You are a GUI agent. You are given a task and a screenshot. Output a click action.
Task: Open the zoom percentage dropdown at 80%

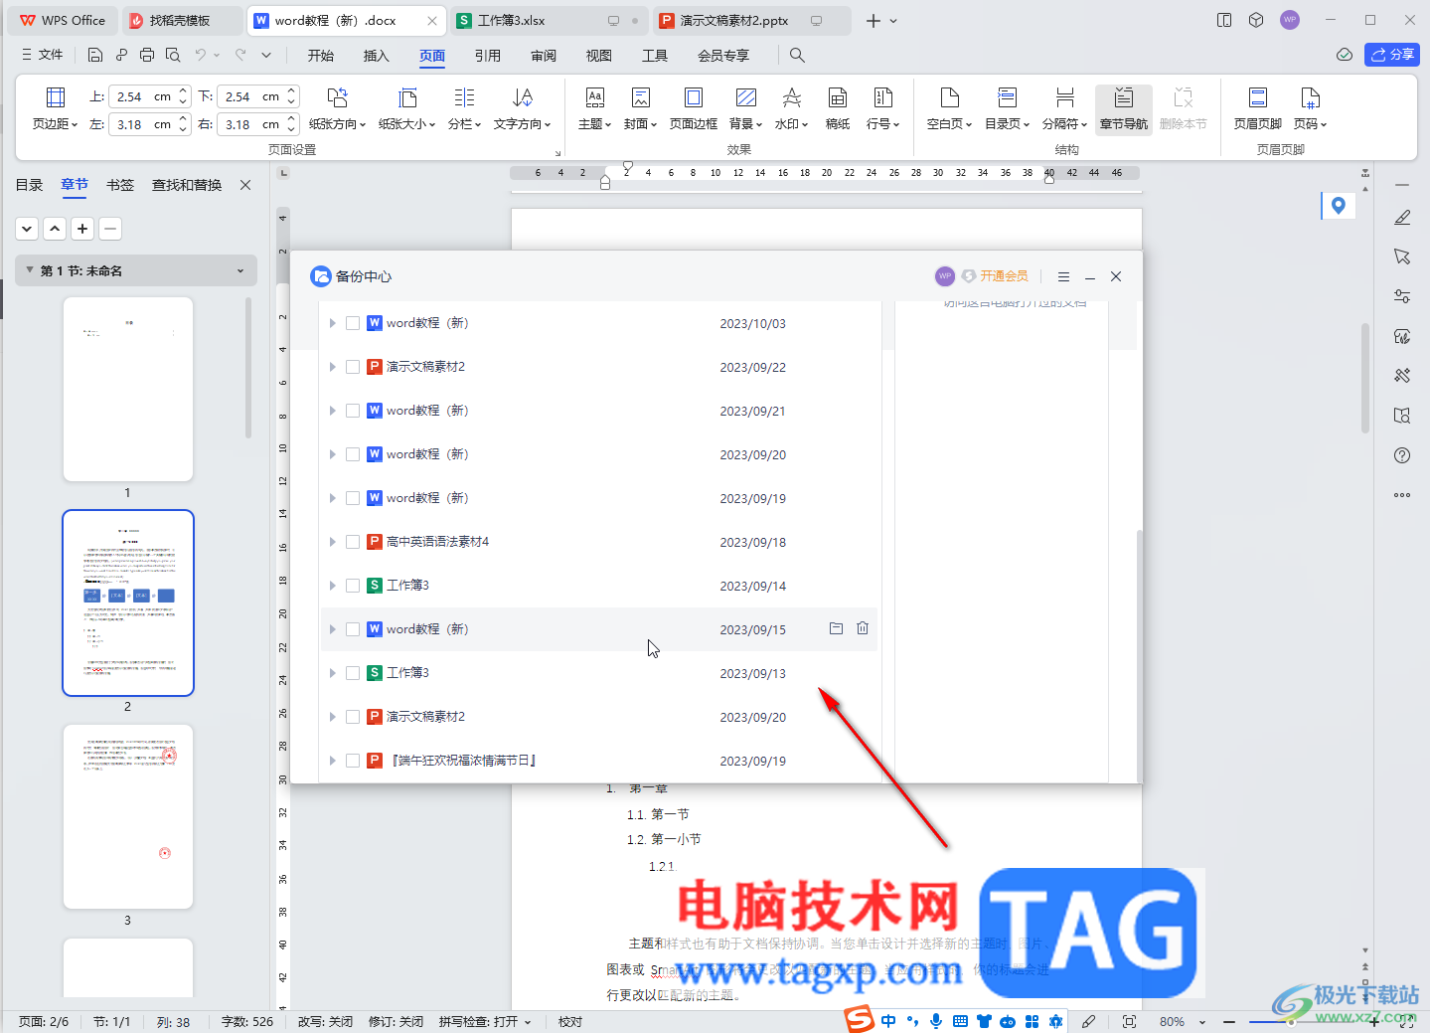tap(1202, 1022)
